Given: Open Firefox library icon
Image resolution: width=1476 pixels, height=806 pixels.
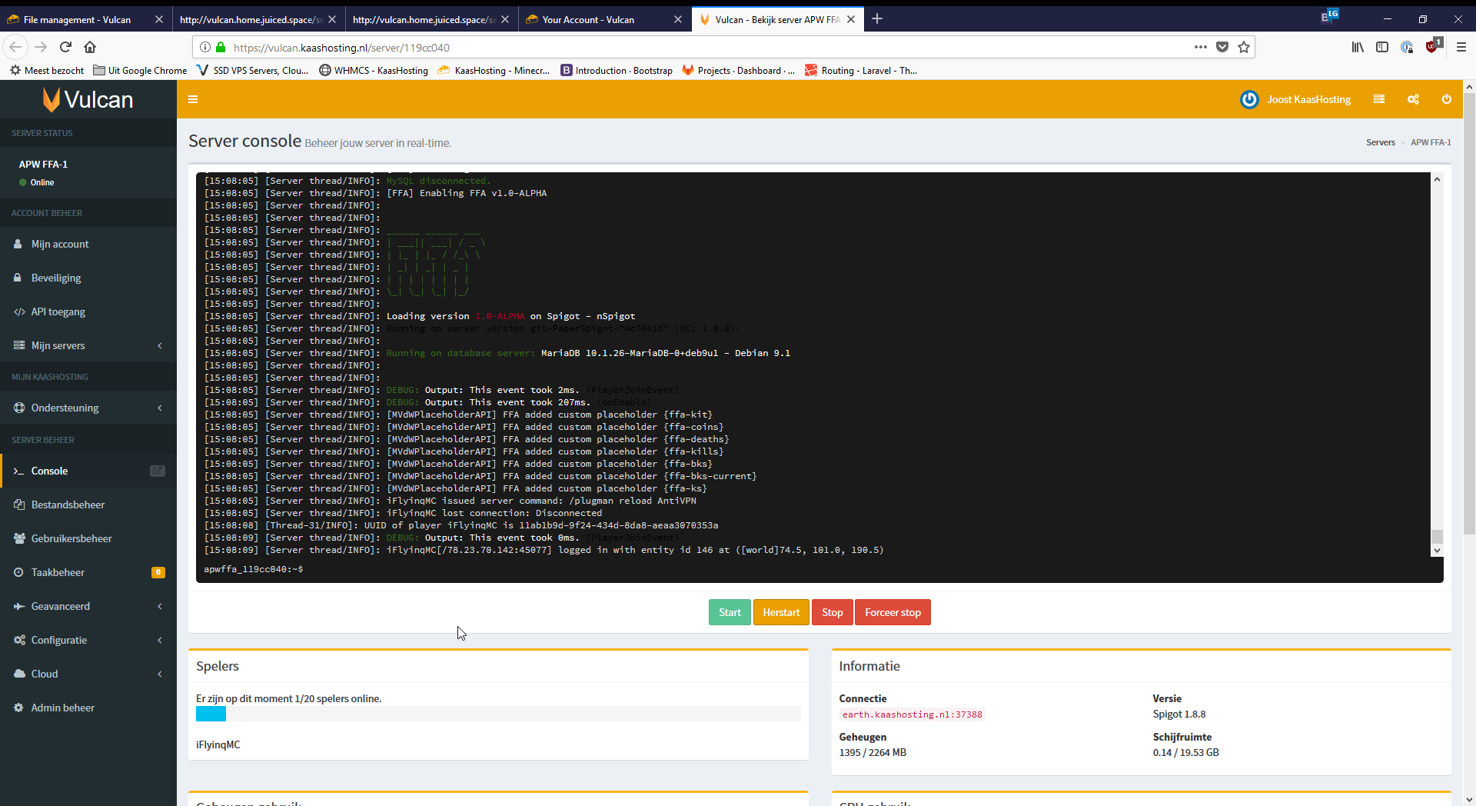Looking at the screenshot, I should (x=1358, y=47).
